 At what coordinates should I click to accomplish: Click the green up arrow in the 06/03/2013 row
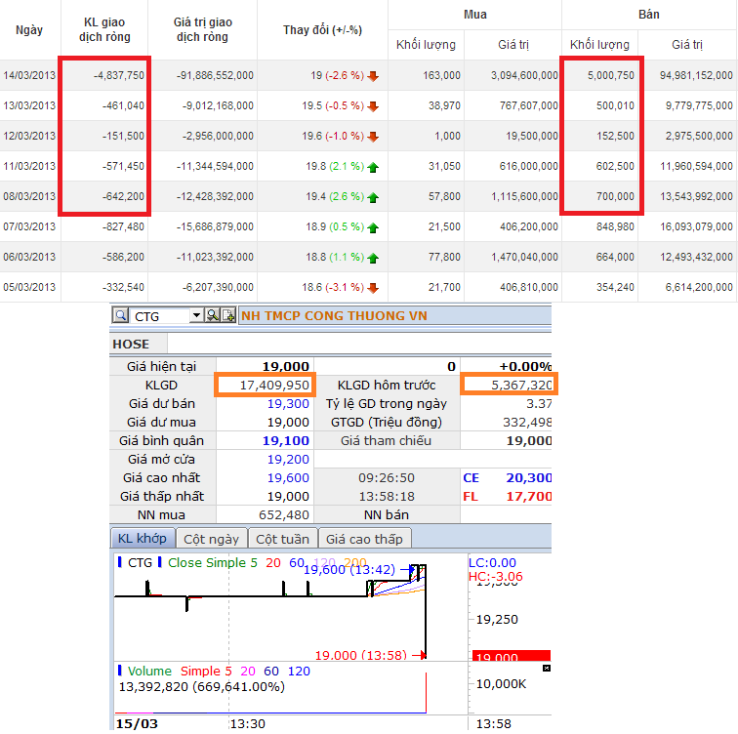tap(373, 258)
